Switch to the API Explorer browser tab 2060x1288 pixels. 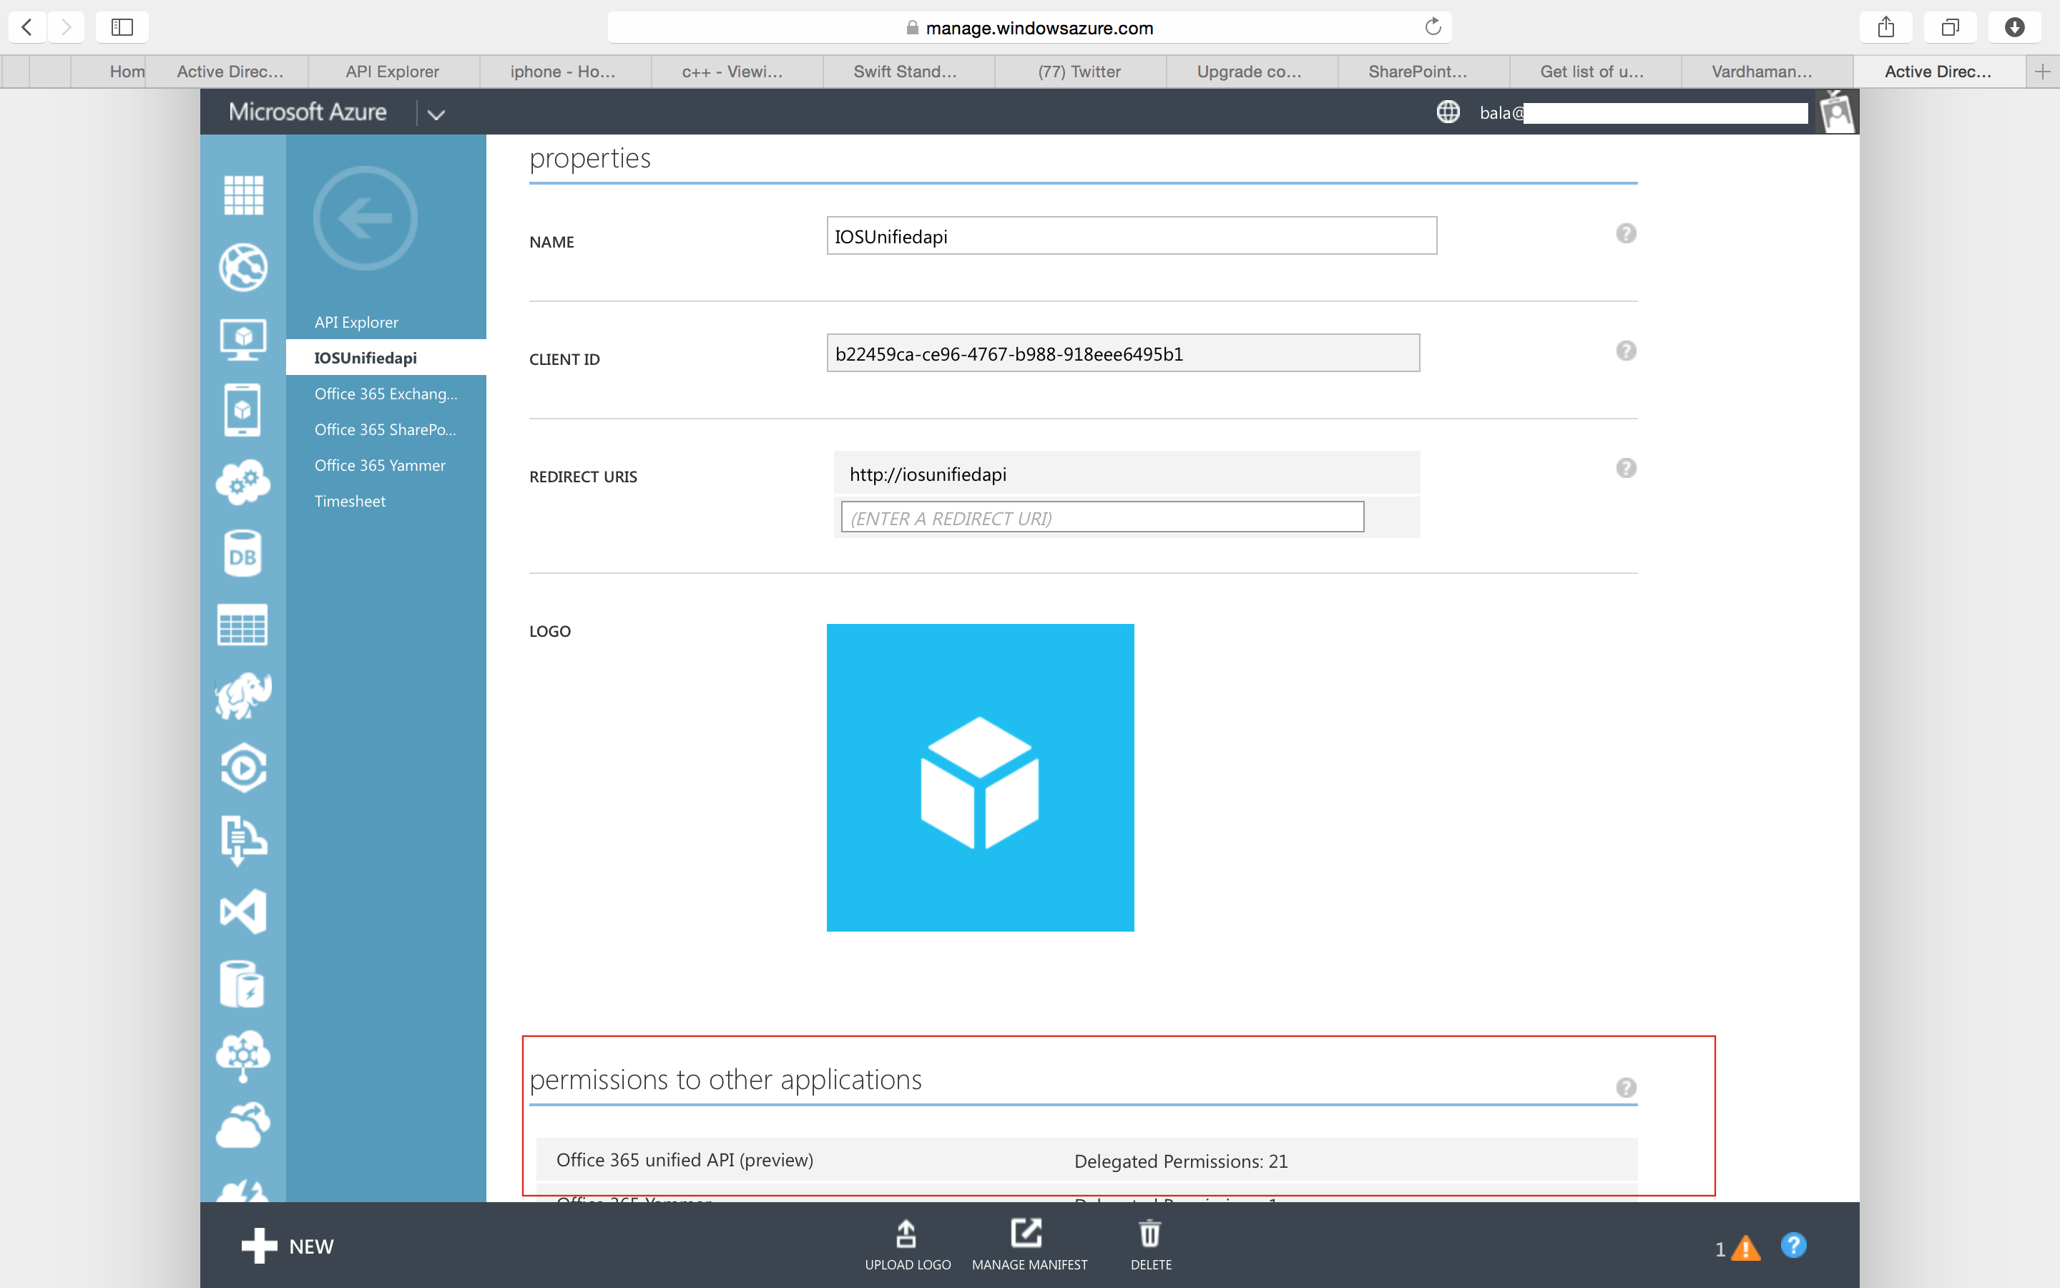(393, 72)
